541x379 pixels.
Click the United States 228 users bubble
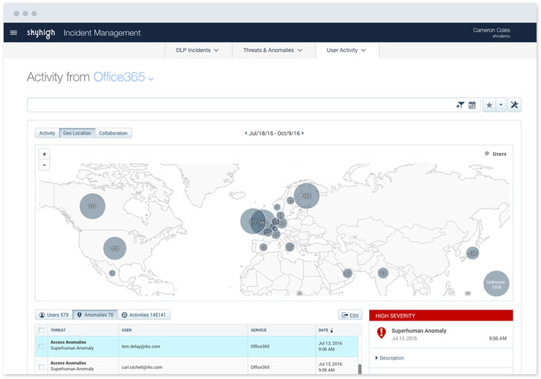115,248
